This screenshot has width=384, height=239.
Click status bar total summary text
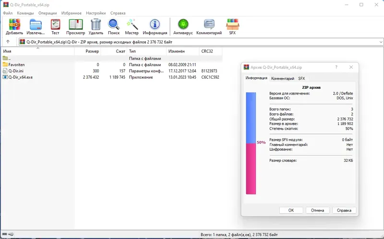tap(239, 234)
